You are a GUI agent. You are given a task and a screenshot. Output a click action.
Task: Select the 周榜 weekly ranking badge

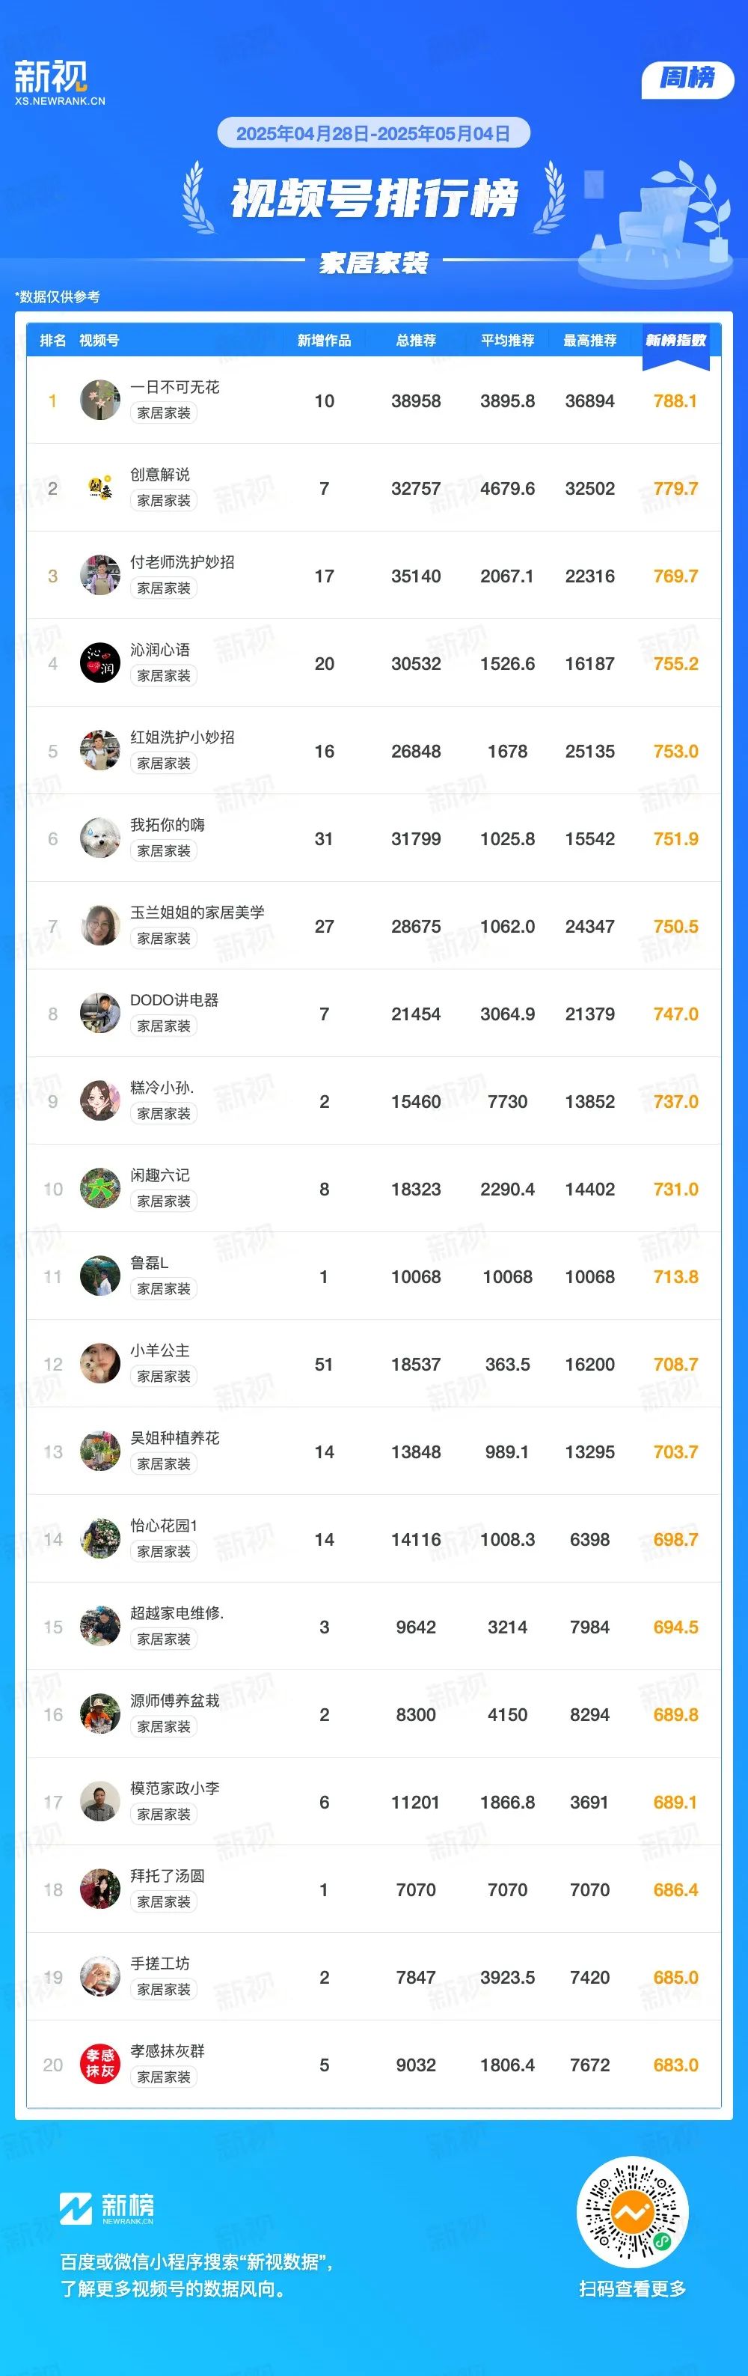click(x=687, y=79)
